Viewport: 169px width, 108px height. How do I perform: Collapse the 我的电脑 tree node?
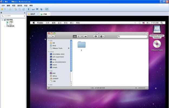click(2, 20)
